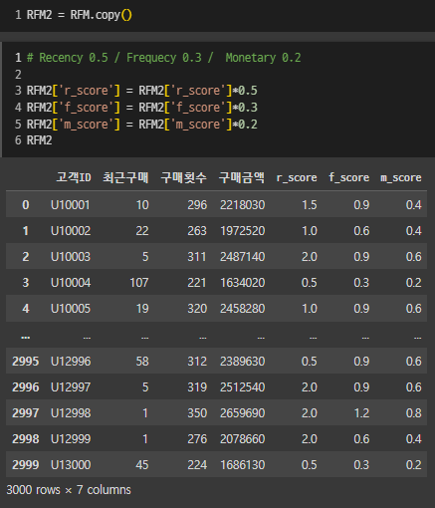Click f_score value '1.2' in row 2997
This screenshot has width=435, height=508.
point(361,413)
